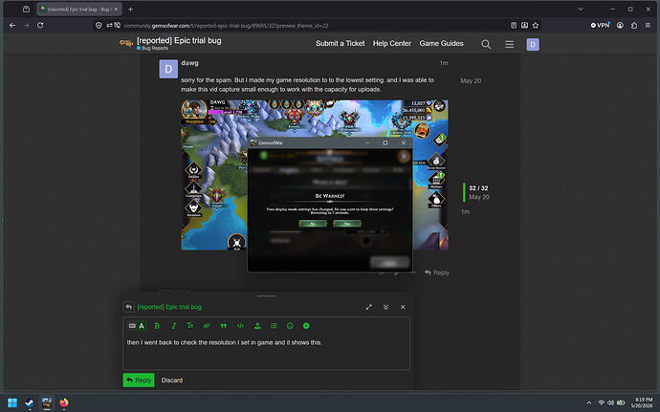The width and height of the screenshot is (660, 412).
Task: Open the D user avatar menu in the header
Action: coord(533,45)
